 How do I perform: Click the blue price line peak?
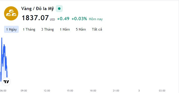click(x=2, y=38)
